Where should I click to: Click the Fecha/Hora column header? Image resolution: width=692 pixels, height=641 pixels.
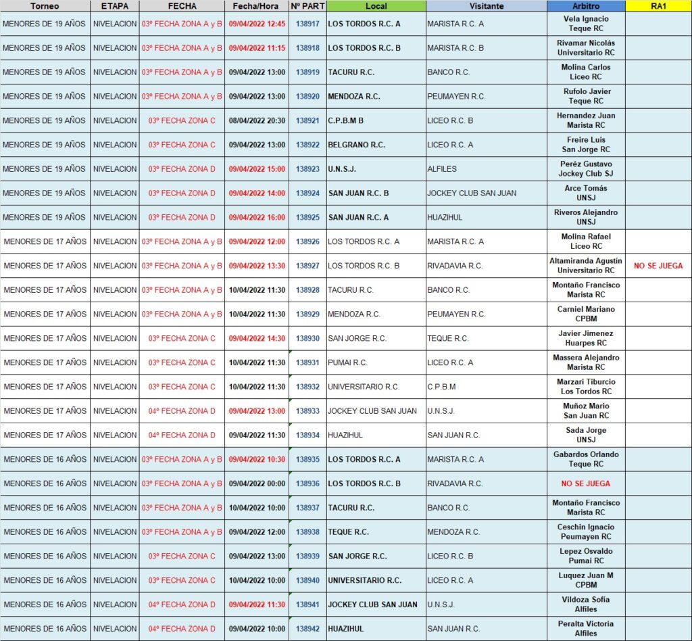tap(257, 6)
